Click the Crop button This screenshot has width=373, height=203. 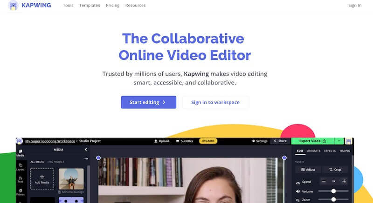tap(335, 170)
